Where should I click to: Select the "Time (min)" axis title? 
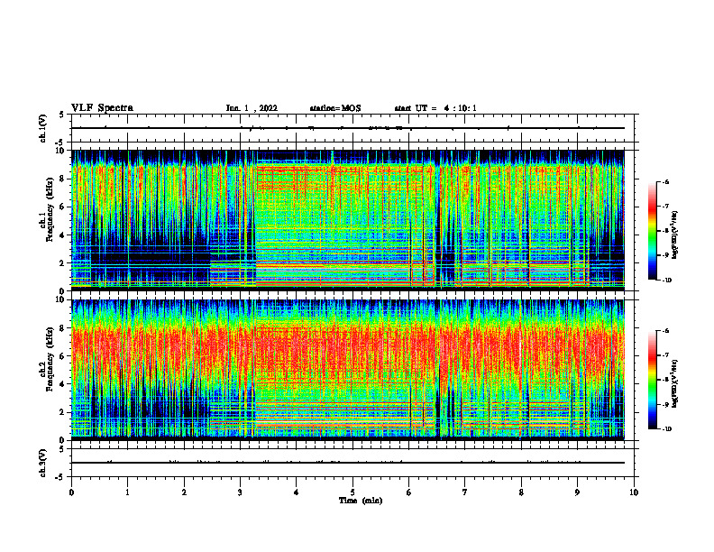[361, 501]
